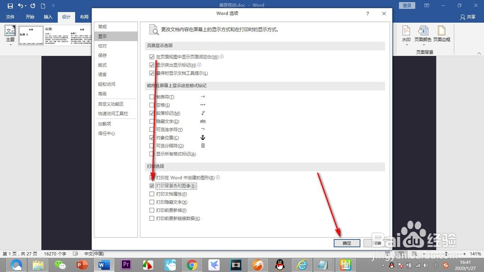
Task: Enable 空格 formatting mark checkbox
Action: pos(151,105)
